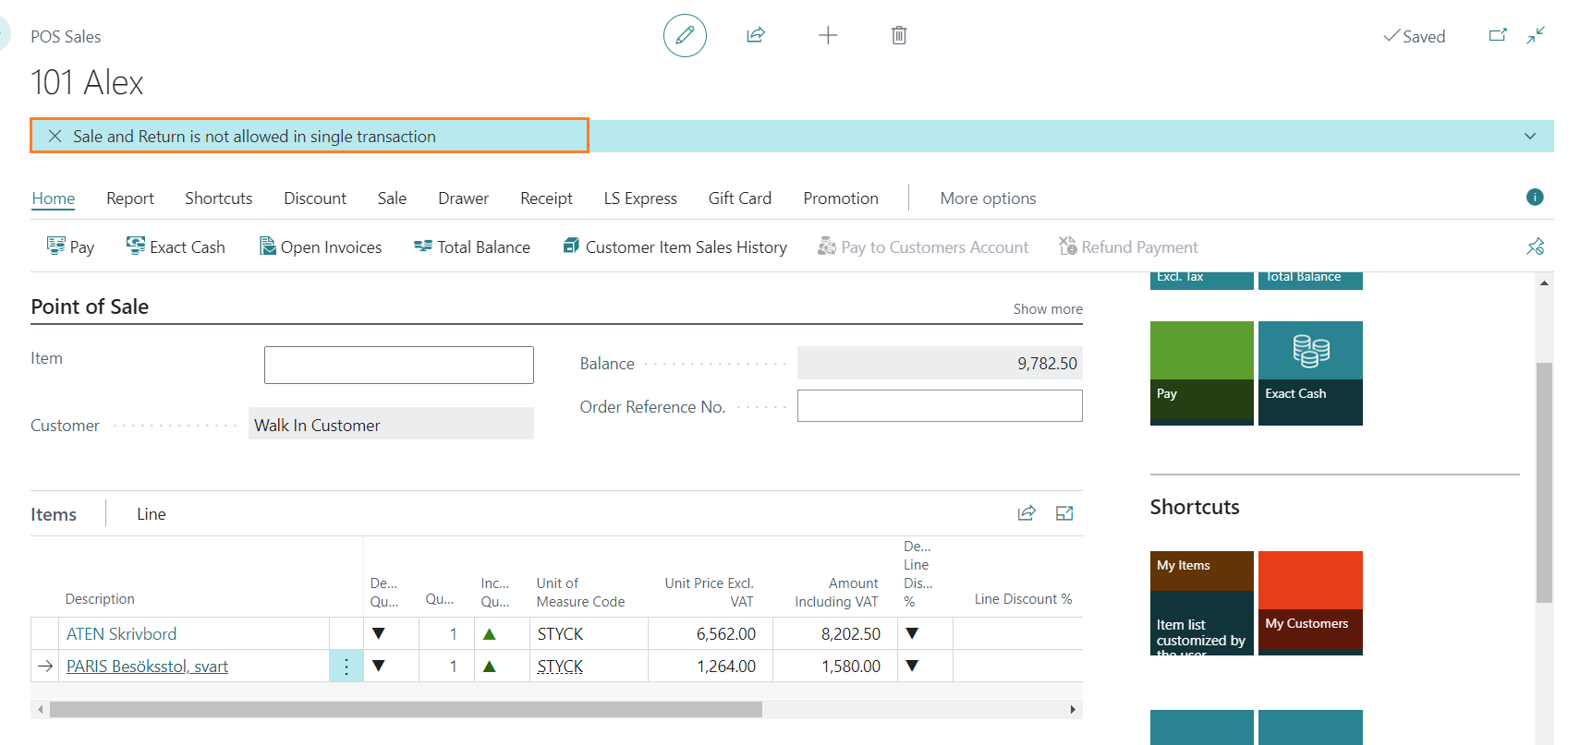
Task: Switch to the LS Express tab
Action: (x=640, y=198)
